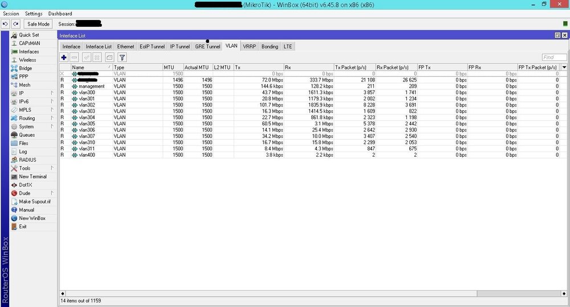Click the comment toolbar icon
This screenshot has width=570, height=307.
click(x=109, y=58)
